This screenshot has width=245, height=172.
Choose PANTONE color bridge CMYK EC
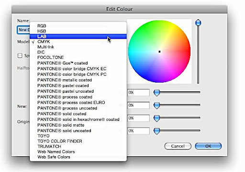point(78,69)
